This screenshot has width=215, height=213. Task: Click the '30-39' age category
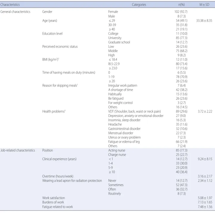pyautogui.click(x=112, y=25)
